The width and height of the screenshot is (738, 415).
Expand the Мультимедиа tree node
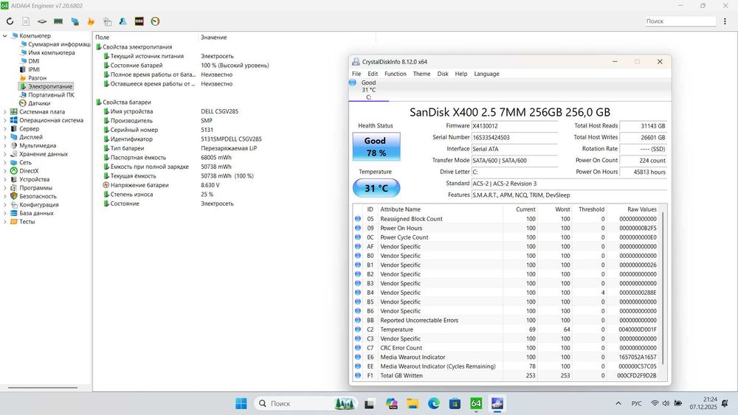[4, 146]
